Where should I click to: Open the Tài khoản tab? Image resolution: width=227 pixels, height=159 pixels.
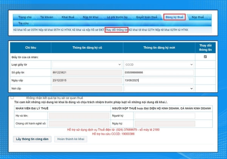click(47, 17)
